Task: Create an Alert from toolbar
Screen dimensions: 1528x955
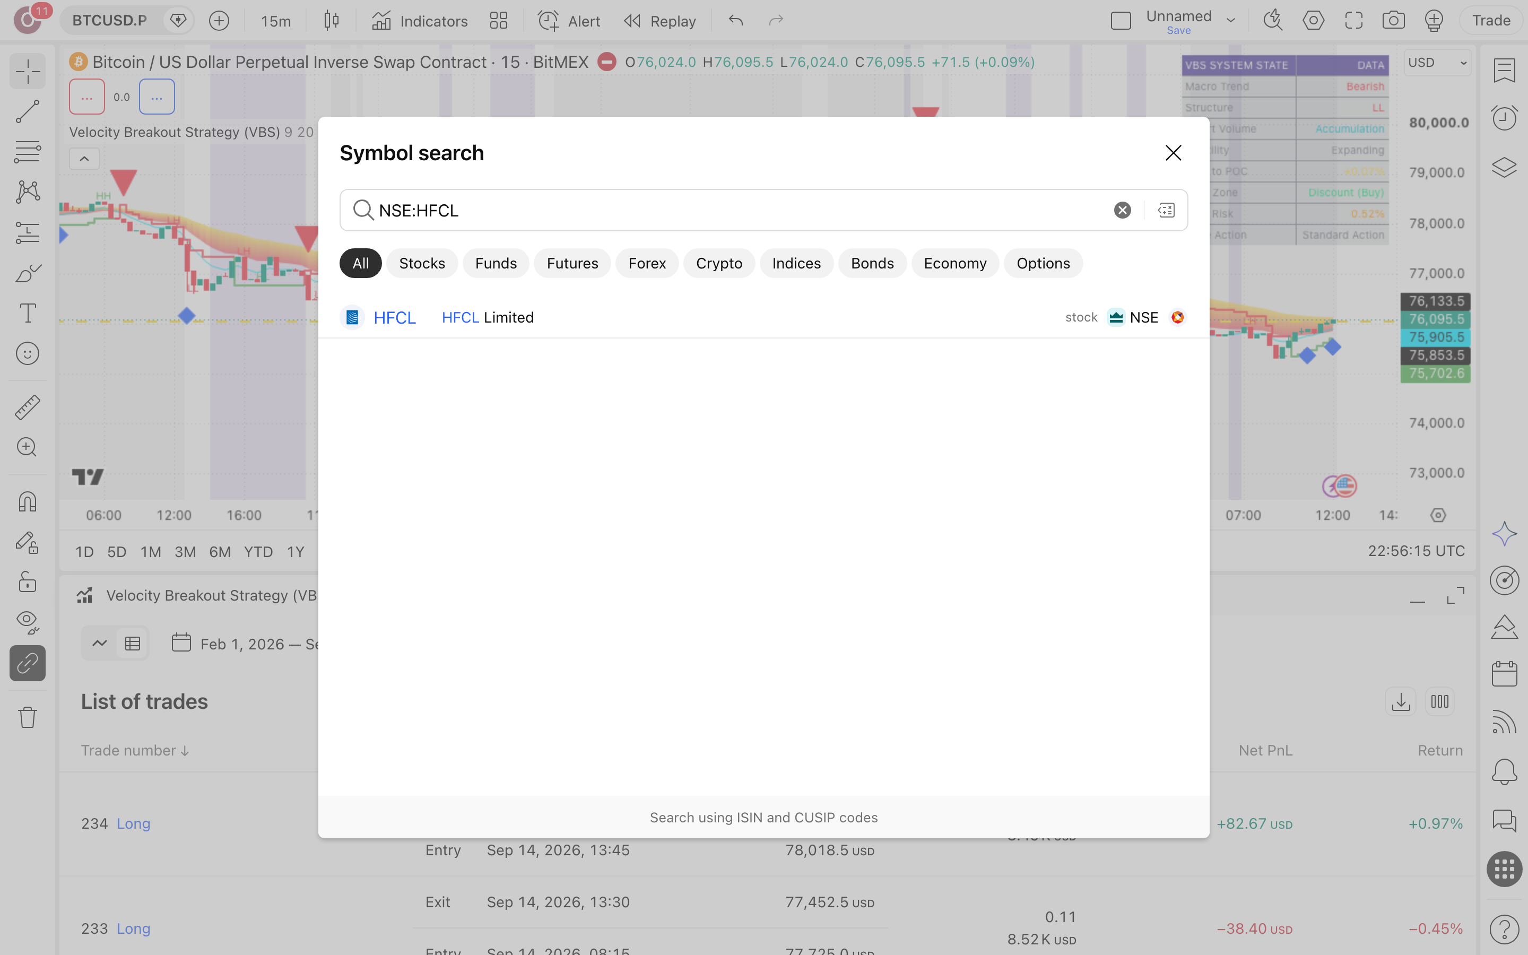Action: coord(569,21)
